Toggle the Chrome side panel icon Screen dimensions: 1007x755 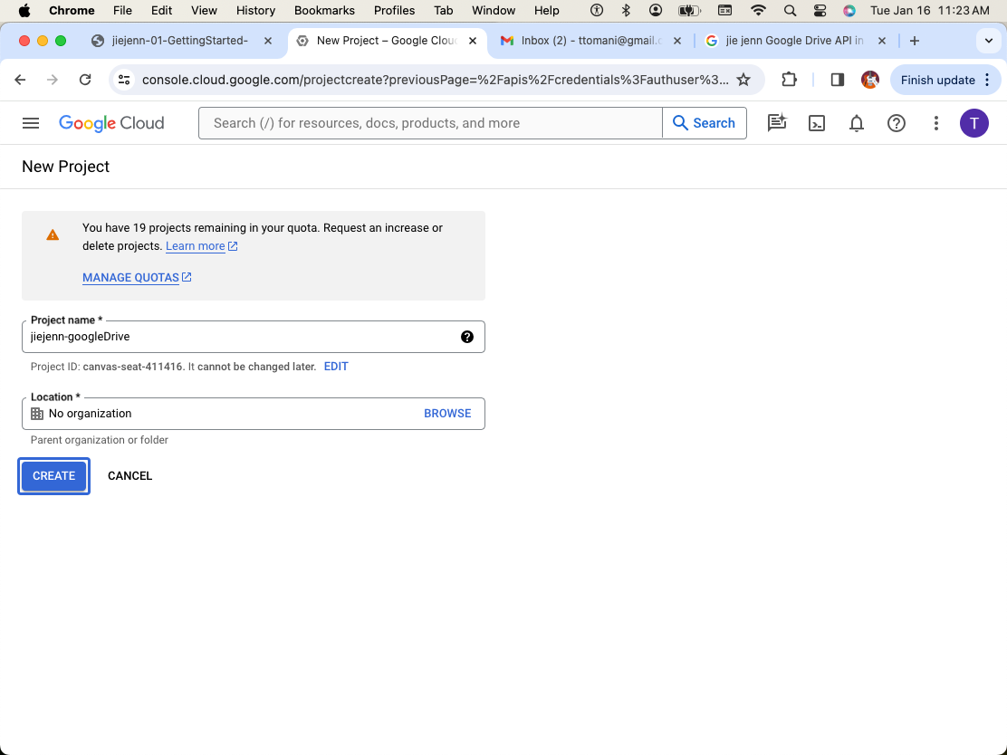pyautogui.click(x=838, y=80)
